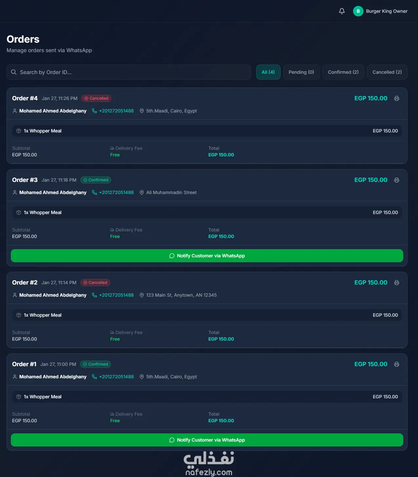Call +201272051488 on Order #1
This screenshot has height=477, width=418.
click(x=116, y=377)
